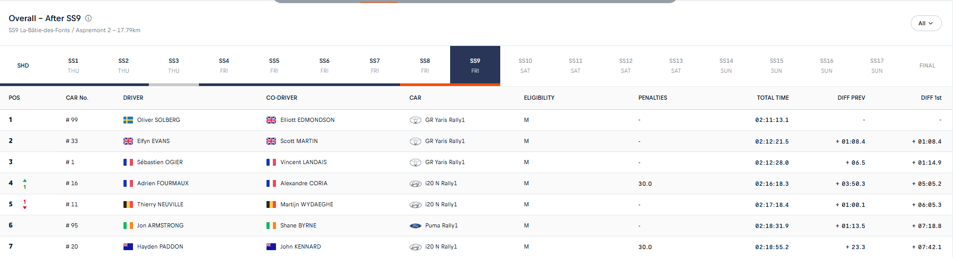Click driver name Sébastien OGIER
This screenshot has width=953, height=257.
pos(160,163)
